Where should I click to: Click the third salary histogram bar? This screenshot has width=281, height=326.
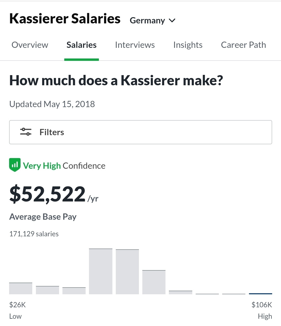[74, 291]
